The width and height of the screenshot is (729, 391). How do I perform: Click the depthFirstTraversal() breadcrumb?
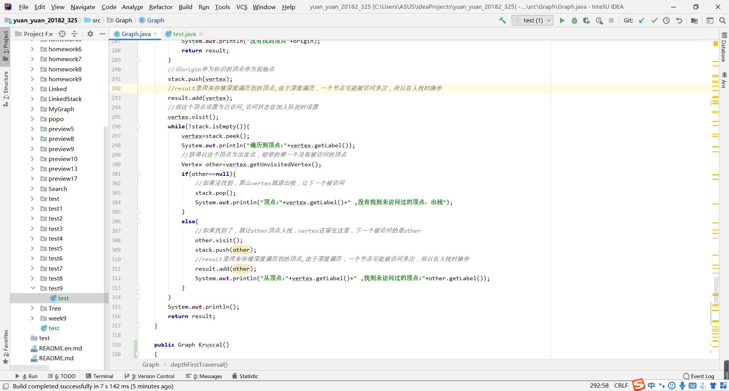pos(199,364)
